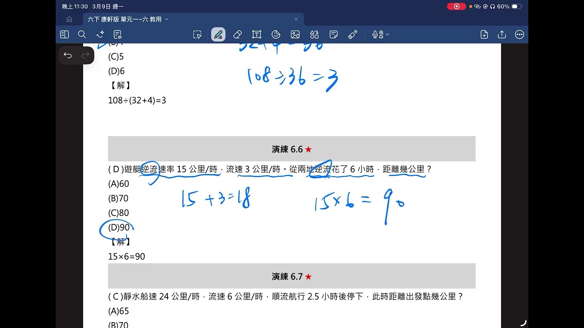Screen dimensions: 584x328
Task: Tap the red screen recording indicator
Action: 456,6
